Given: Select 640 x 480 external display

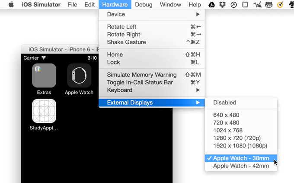Looking at the screenshot, I should tap(241, 115).
